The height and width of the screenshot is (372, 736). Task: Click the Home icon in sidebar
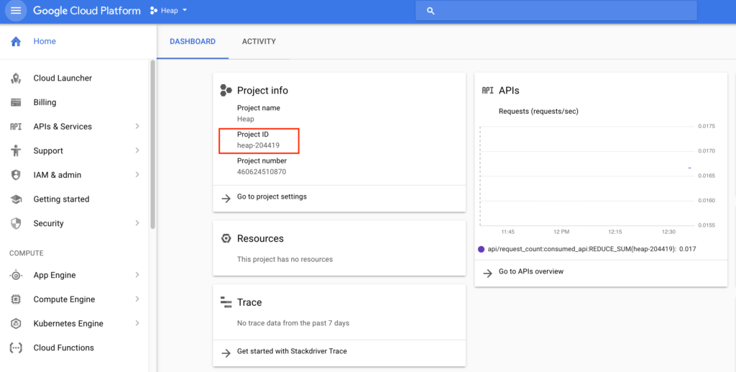click(x=16, y=42)
